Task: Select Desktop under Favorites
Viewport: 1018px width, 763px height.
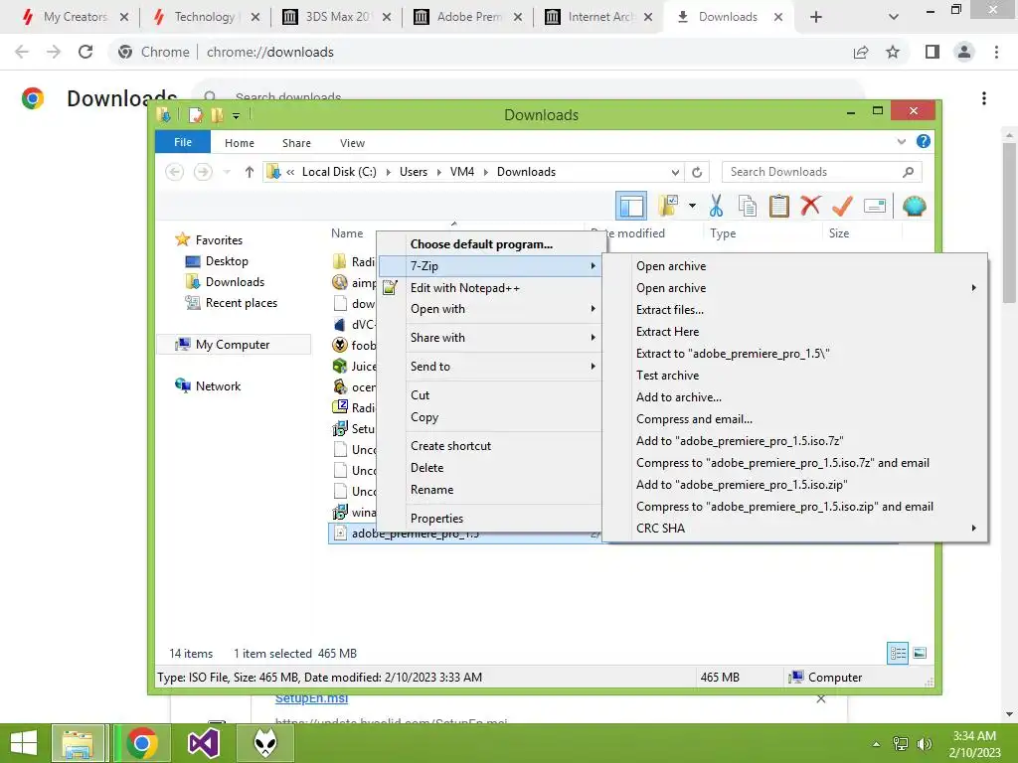Action: [227, 261]
